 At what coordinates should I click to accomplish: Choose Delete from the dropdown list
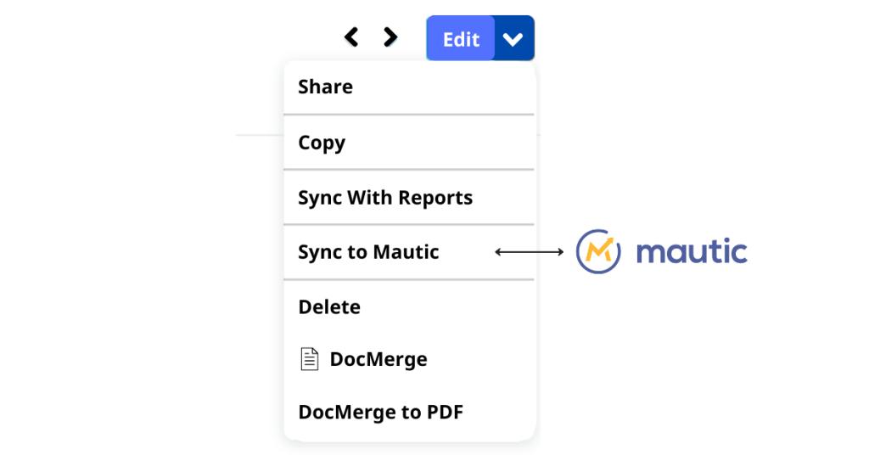pyautogui.click(x=409, y=306)
